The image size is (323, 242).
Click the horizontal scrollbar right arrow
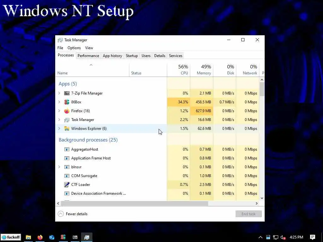[x=257, y=204]
